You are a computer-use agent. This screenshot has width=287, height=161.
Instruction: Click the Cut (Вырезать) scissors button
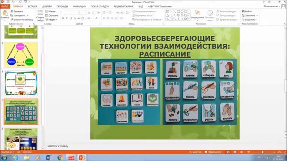pyautogui.click(x=17, y=11)
